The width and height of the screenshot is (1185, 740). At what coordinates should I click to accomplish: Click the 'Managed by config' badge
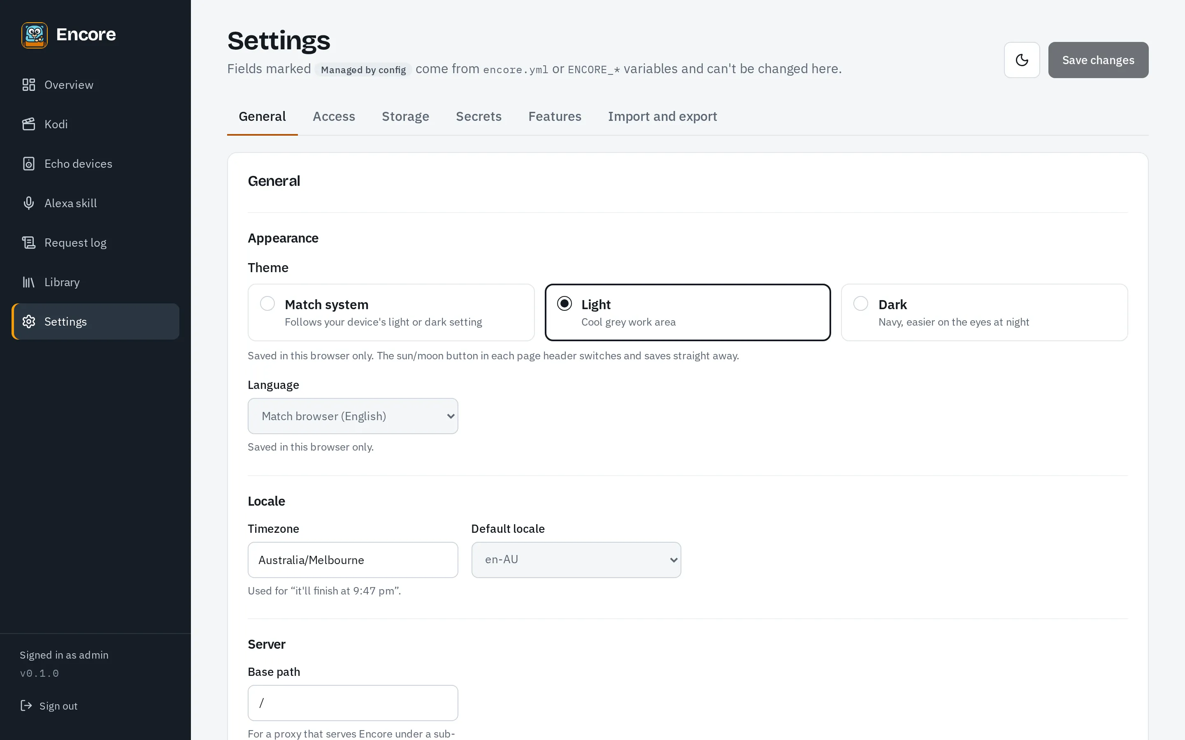coord(363,69)
